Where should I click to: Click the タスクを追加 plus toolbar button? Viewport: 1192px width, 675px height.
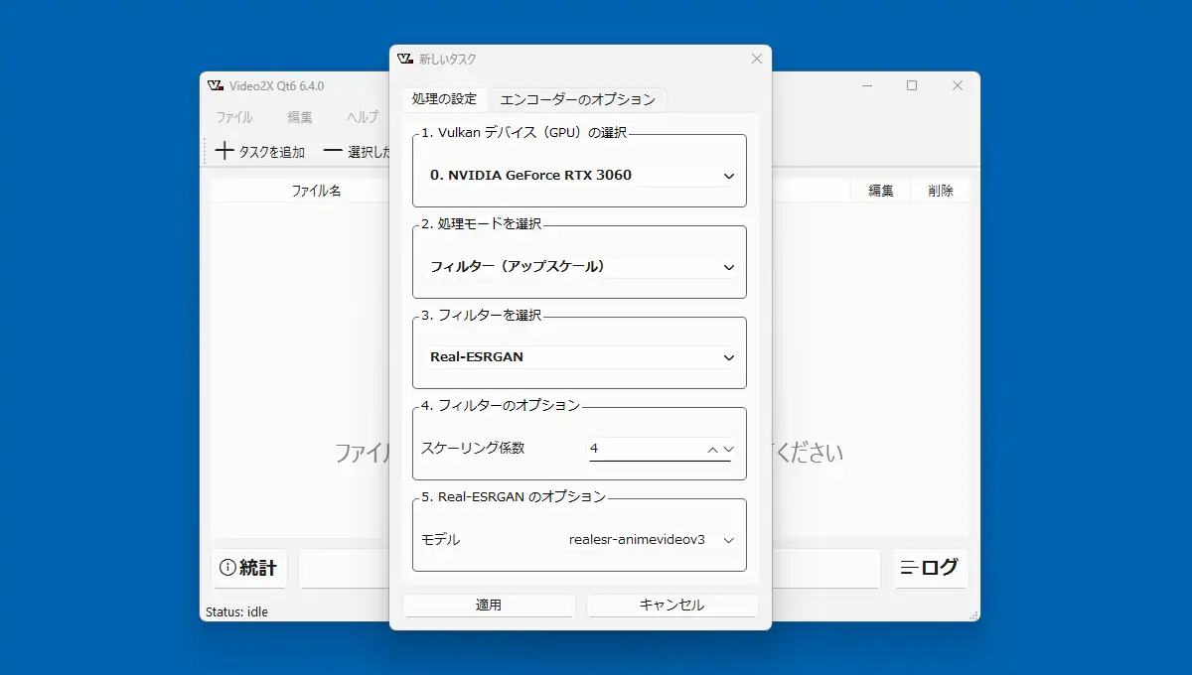260,152
